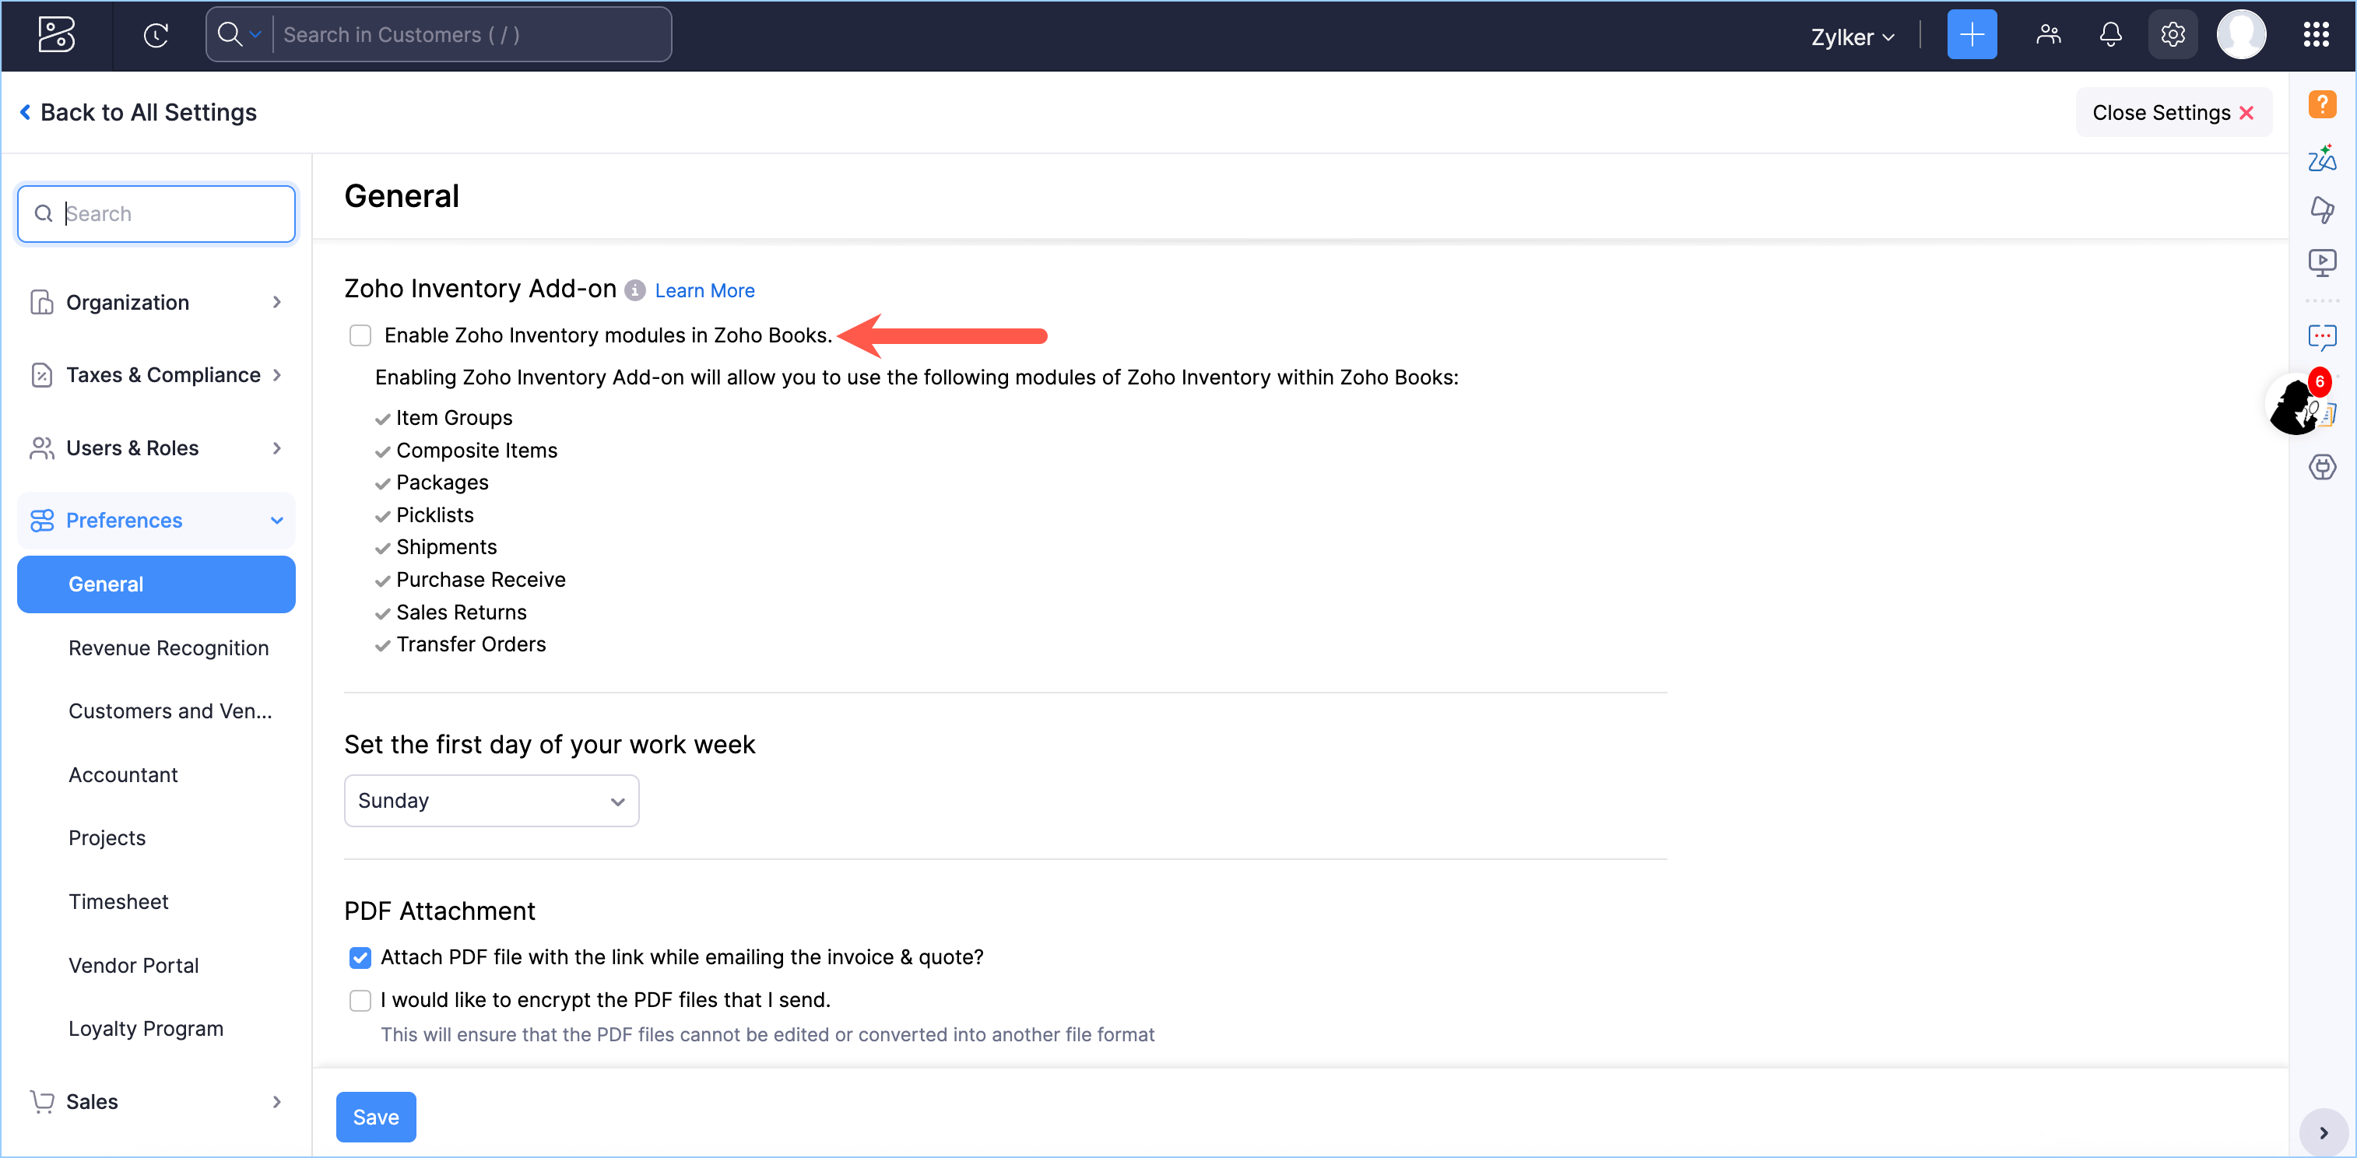
Task: Open the announcements megaphone icon
Action: point(2322,209)
